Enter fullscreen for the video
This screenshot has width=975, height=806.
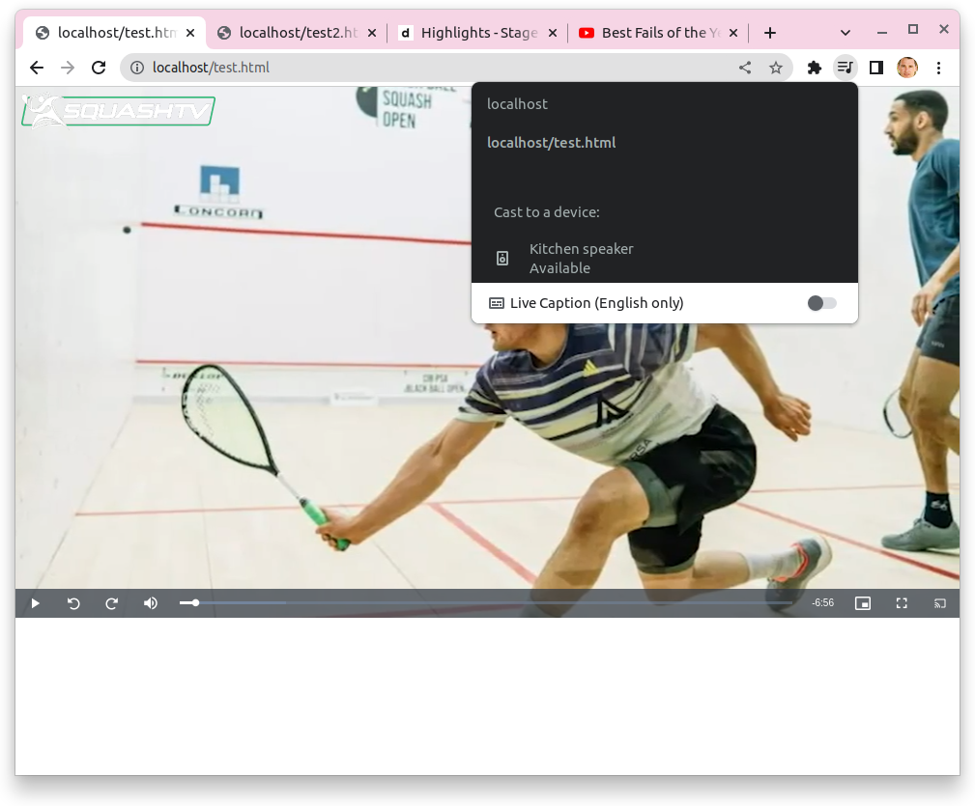901,602
